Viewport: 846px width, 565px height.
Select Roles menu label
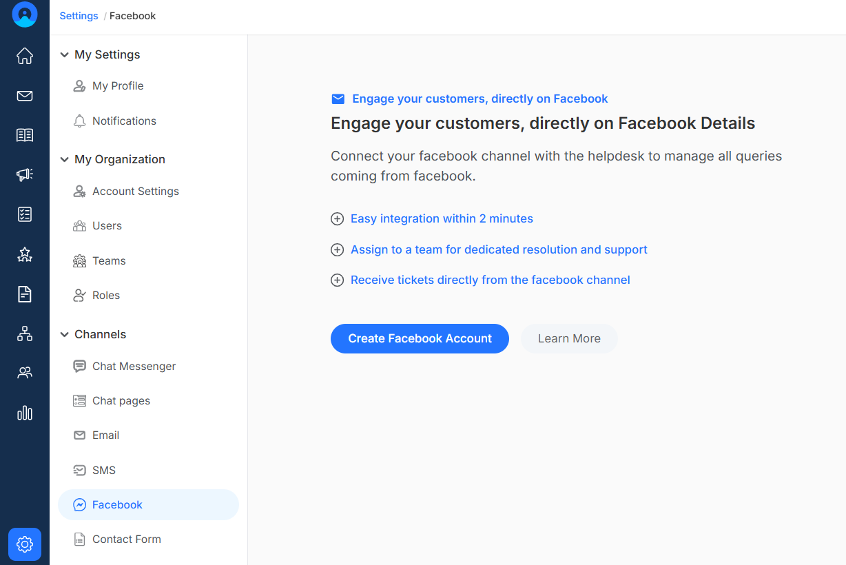click(106, 296)
